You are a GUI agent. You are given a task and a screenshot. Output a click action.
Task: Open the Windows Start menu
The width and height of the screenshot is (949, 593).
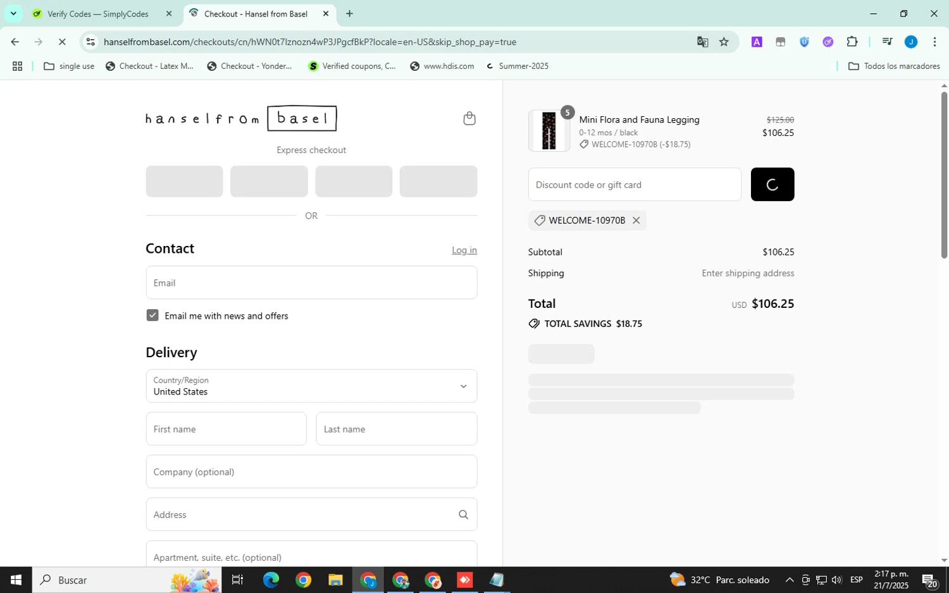click(16, 580)
